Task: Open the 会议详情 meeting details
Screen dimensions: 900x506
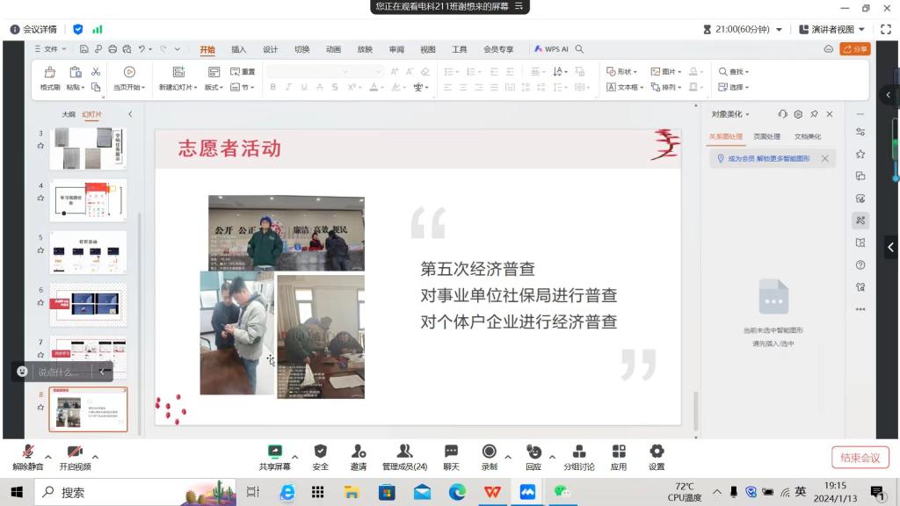Action: click(x=33, y=29)
